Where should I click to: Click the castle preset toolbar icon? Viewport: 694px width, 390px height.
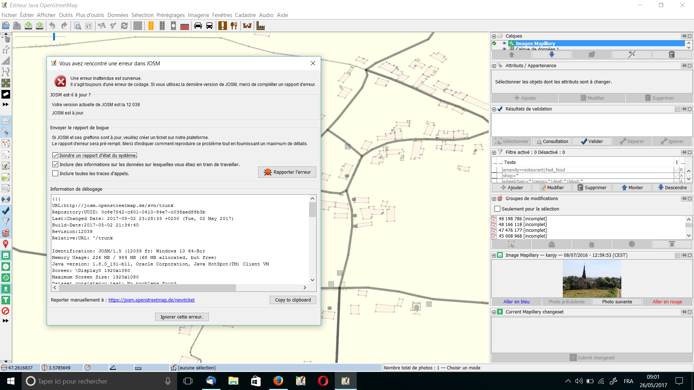247,26
